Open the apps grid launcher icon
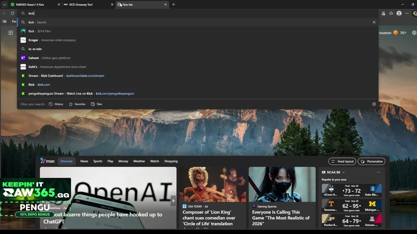 pos(11,32)
